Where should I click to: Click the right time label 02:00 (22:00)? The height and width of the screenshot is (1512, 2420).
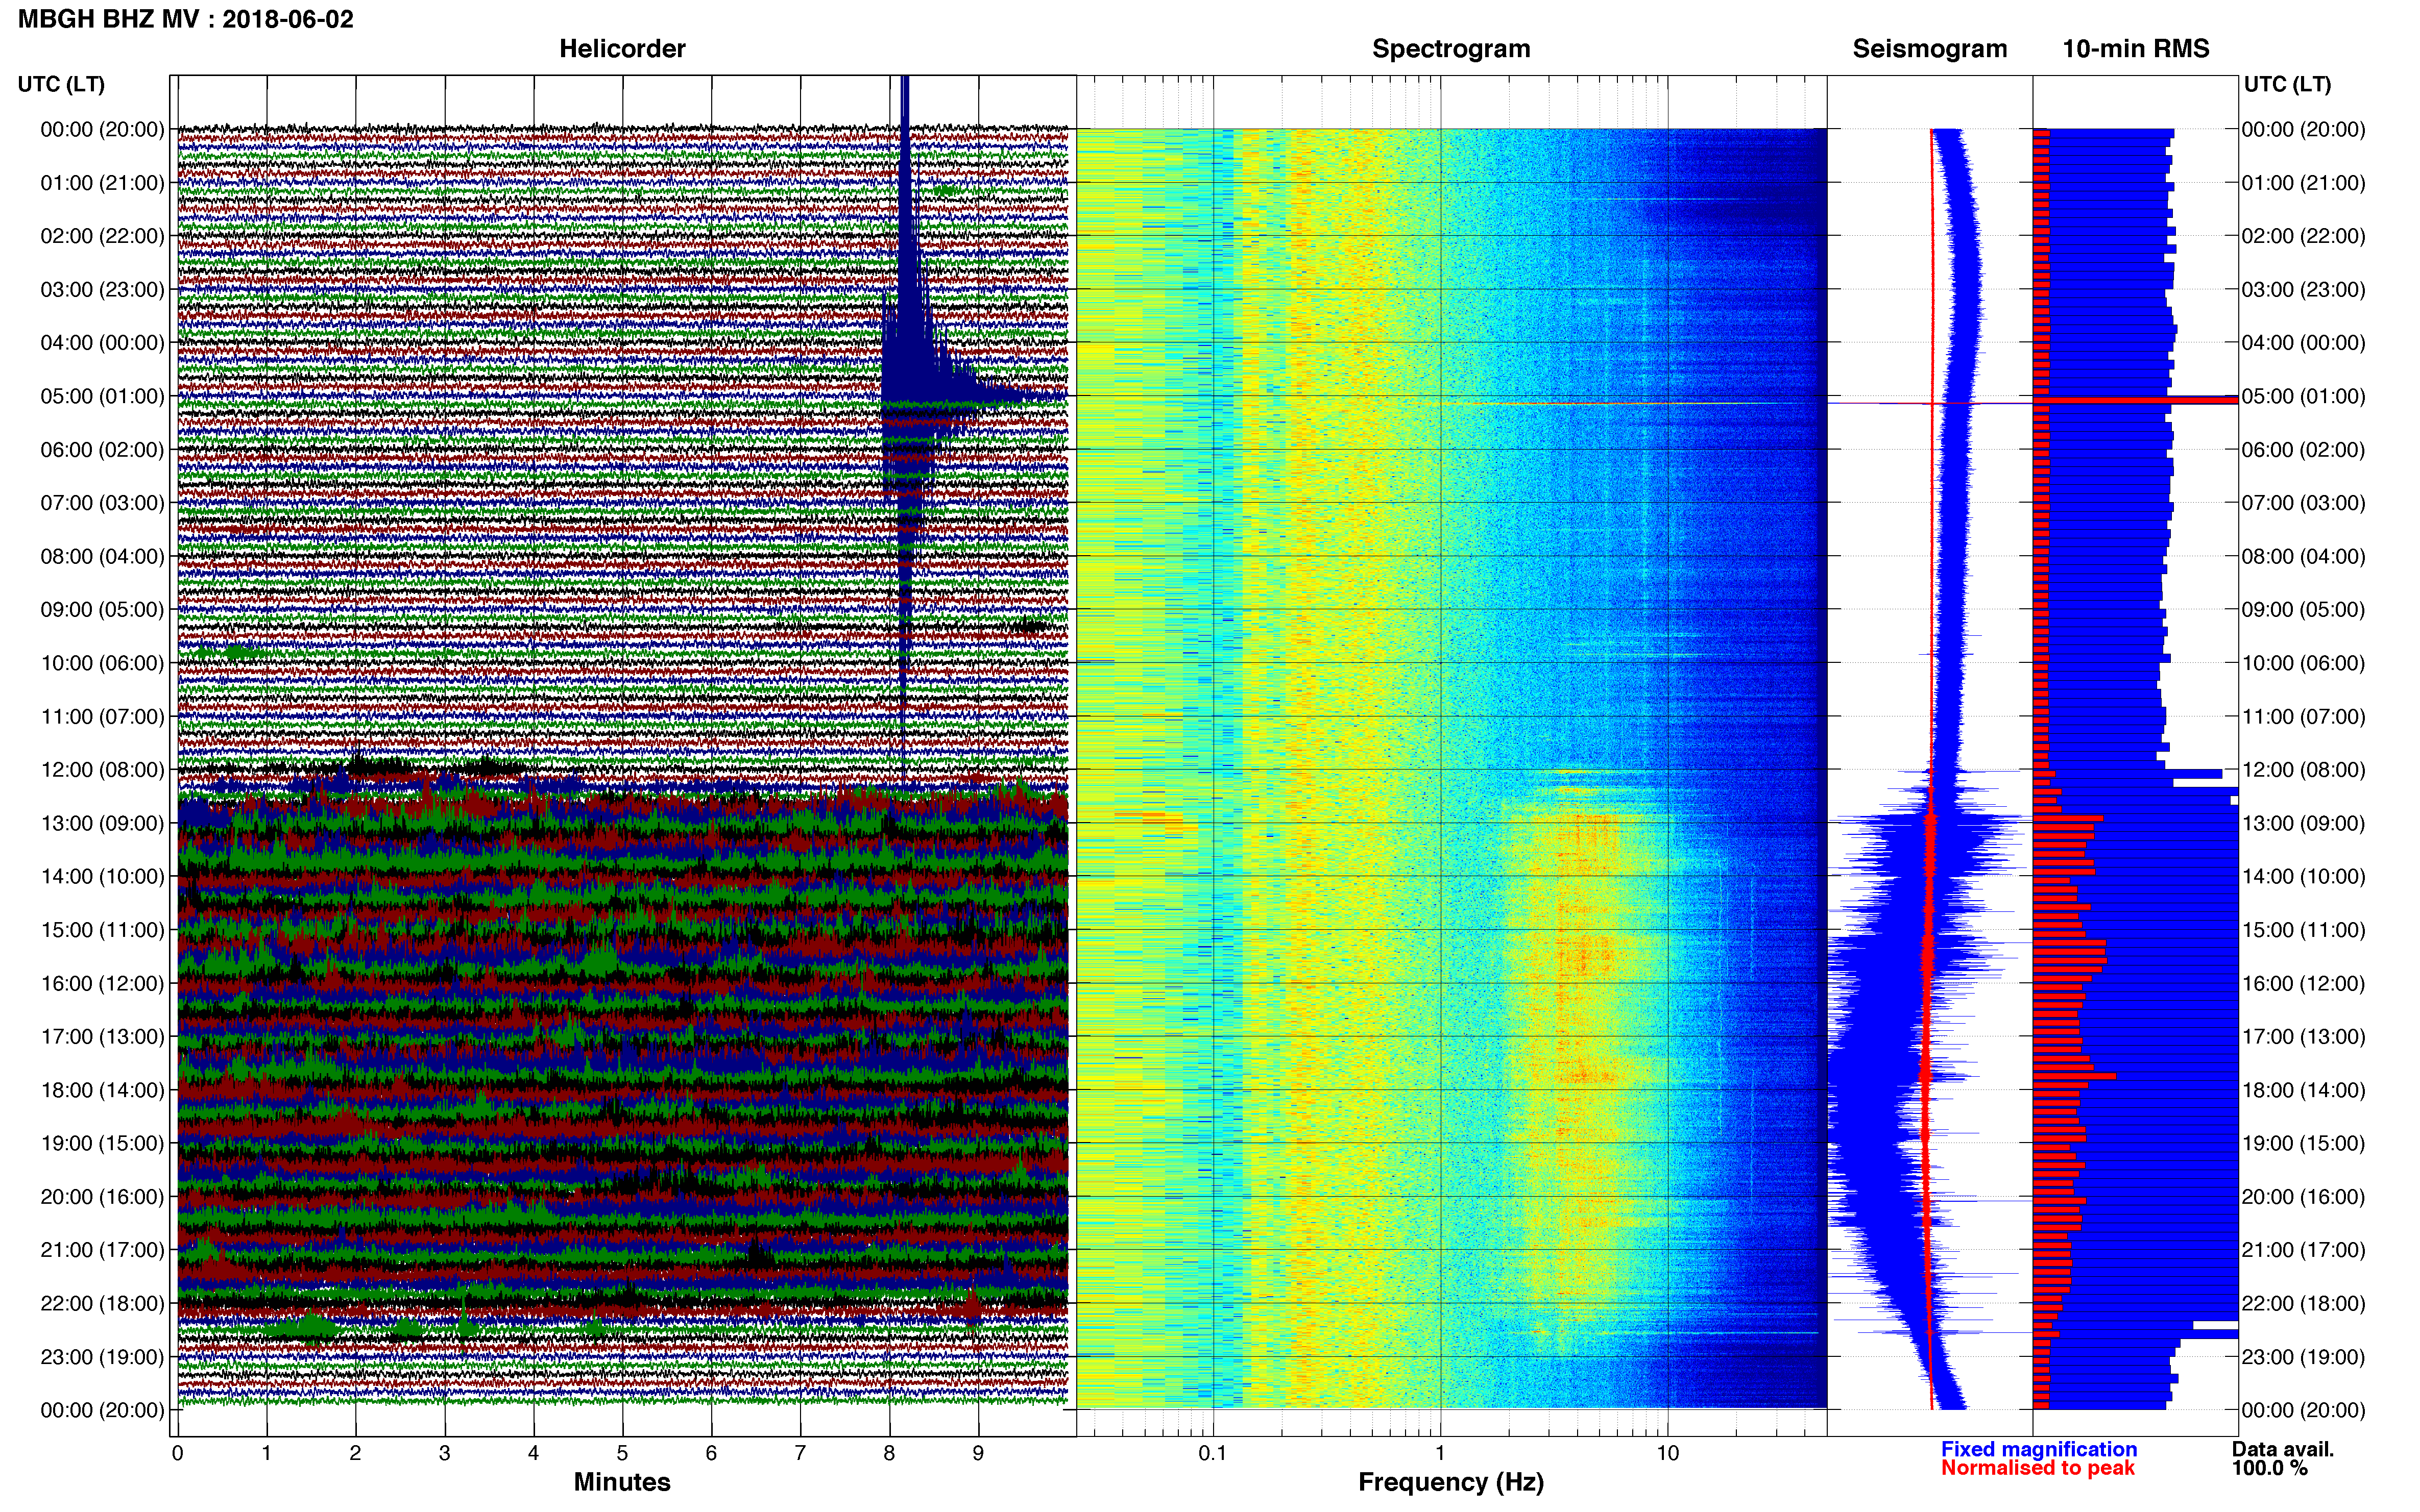2304,236
